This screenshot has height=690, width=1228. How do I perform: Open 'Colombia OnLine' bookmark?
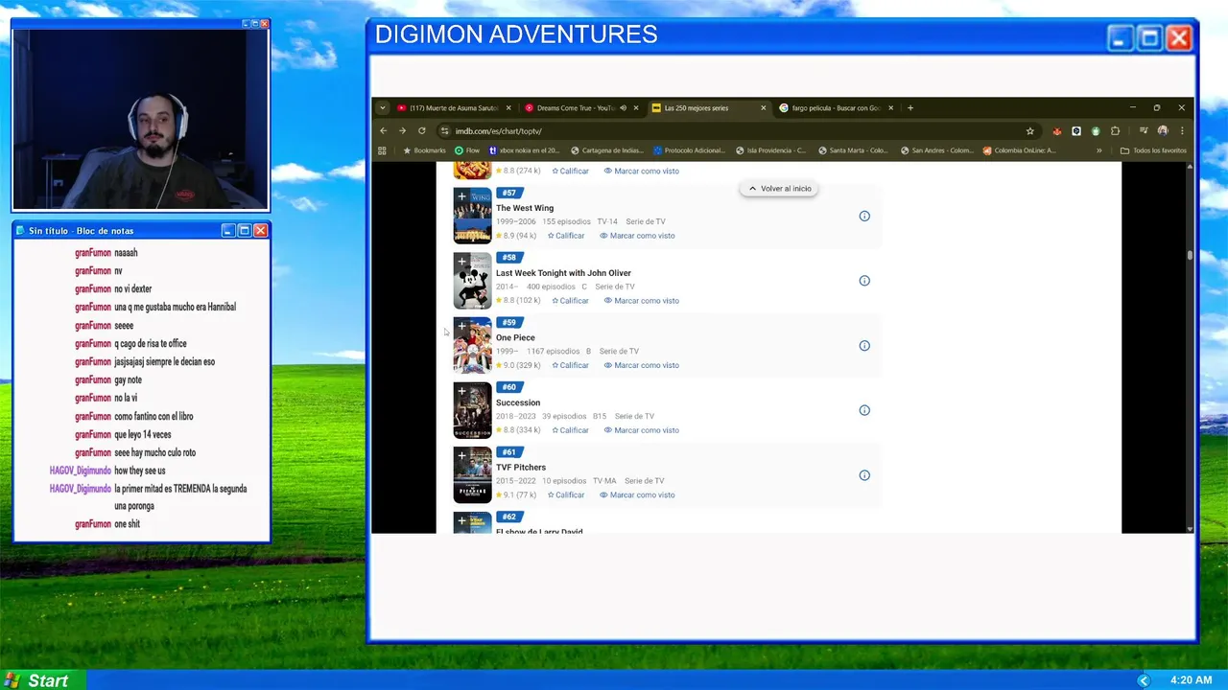(x=1019, y=150)
